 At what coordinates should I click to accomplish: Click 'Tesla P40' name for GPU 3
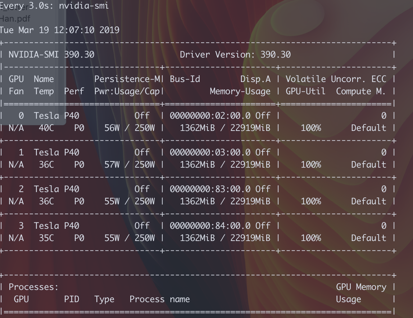point(56,226)
